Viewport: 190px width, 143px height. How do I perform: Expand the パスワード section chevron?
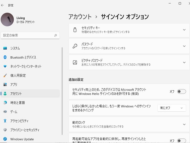(x=184, y=46)
